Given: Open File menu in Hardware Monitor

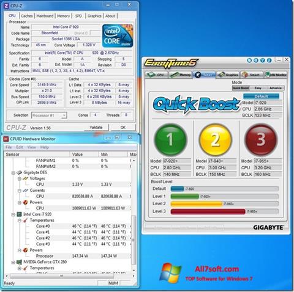Looking at the screenshot, I should coord(9,147).
